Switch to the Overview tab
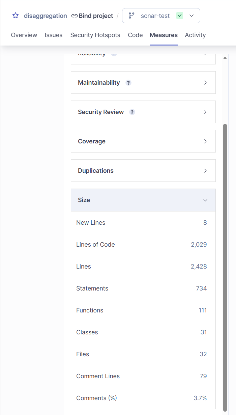The width and height of the screenshot is (236, 415). pyautogui.click(x=24, y=35)
